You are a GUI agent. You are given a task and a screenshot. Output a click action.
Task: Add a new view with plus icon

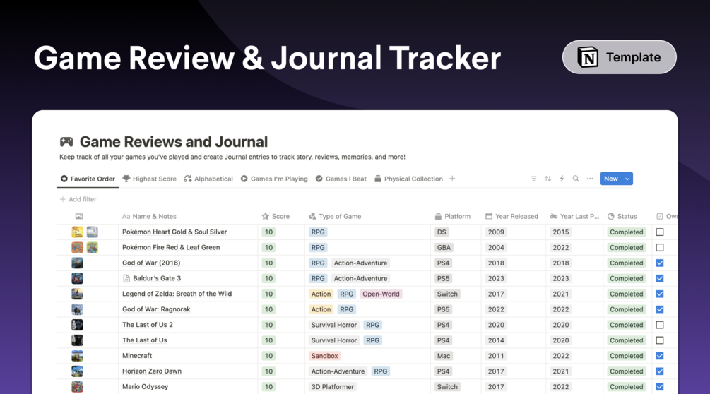[x=452, y=179]
